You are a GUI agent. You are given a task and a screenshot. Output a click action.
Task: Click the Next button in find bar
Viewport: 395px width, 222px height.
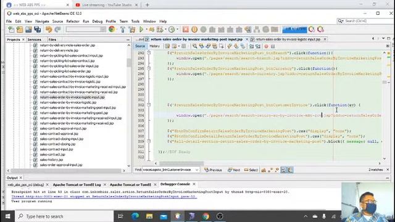tap(234, 170)
